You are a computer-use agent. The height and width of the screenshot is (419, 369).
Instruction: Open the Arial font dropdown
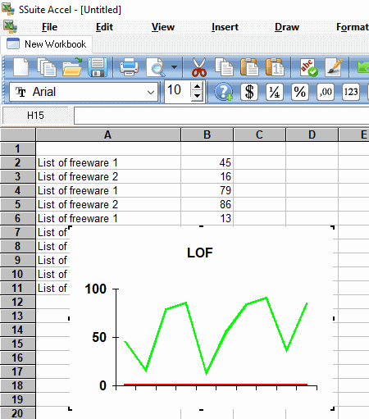point(151,93)
